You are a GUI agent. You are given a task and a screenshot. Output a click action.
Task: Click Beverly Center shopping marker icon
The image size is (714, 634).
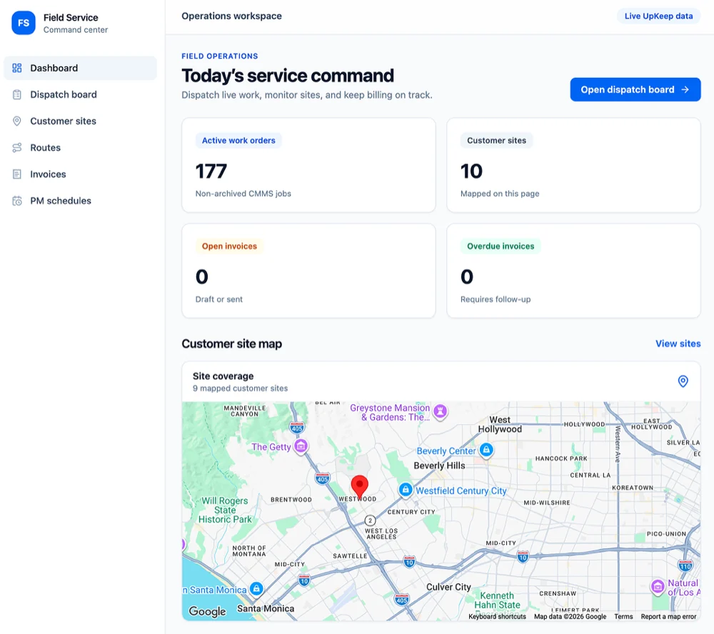tap(486, 450)
